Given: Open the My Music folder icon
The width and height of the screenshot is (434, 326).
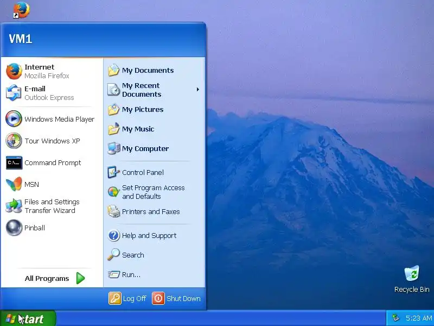Looking at the screenshot, I should 113,129.
